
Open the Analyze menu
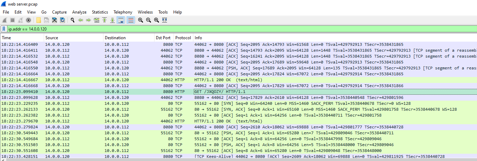point(79,12)
